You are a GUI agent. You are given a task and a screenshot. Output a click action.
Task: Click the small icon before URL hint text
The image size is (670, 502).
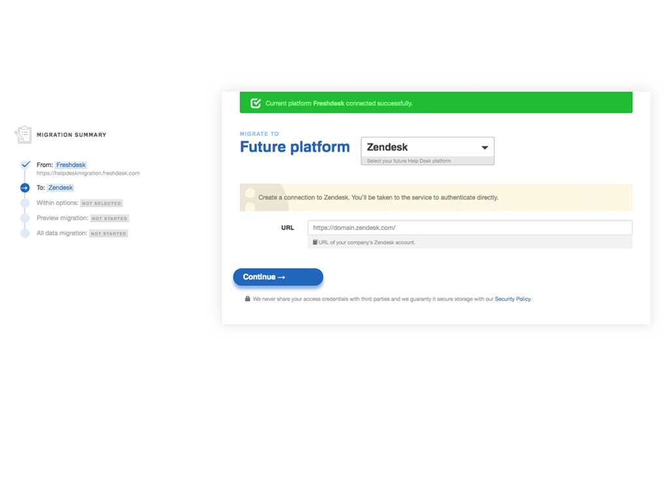coord(315,243)
